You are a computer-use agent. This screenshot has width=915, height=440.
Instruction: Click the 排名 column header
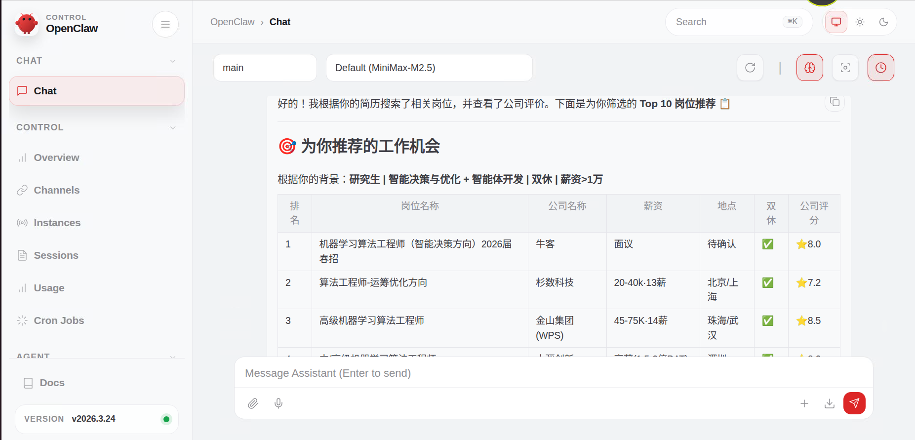(x=295, y=213)
